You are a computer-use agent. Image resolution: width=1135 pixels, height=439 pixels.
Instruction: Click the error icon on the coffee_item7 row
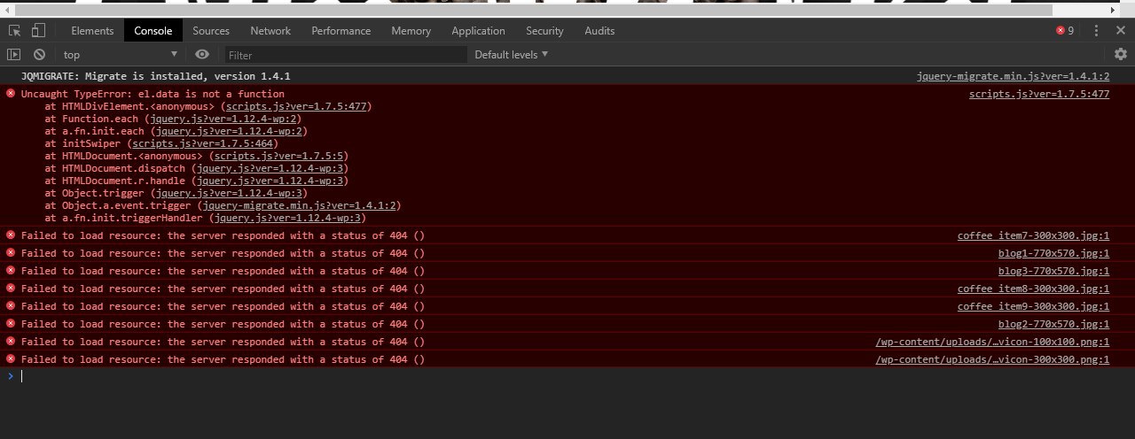point(11,235)
